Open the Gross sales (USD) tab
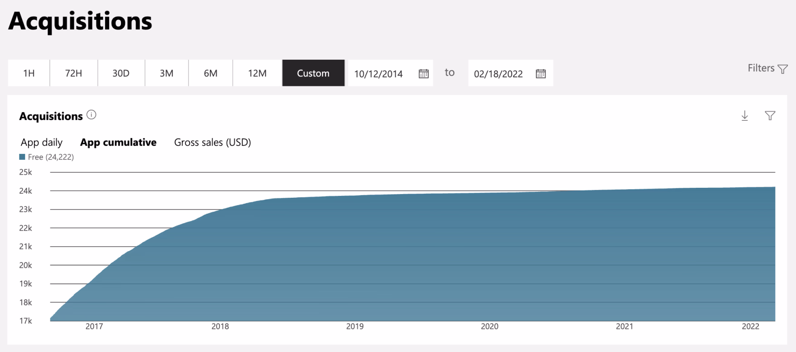796x352 pixels. pos(213,143)
